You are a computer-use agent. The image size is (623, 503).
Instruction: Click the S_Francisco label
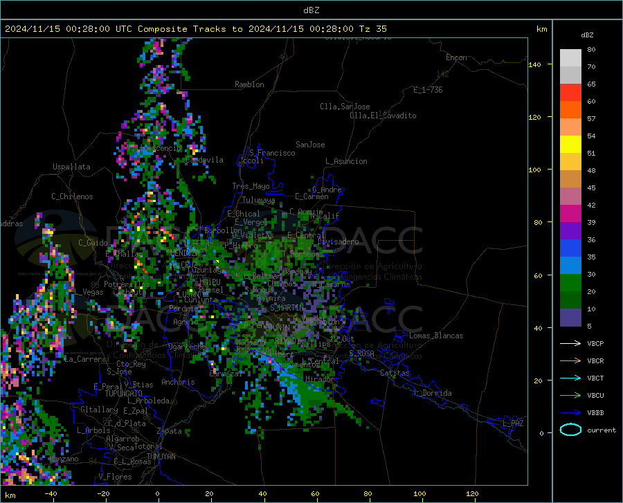pyautogui.click(x=272, y=153)
